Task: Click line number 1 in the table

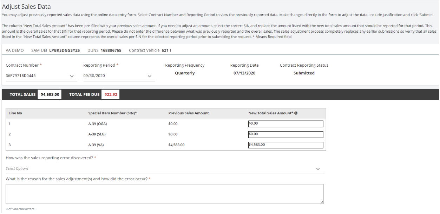Action: click(x=9, y=124)
